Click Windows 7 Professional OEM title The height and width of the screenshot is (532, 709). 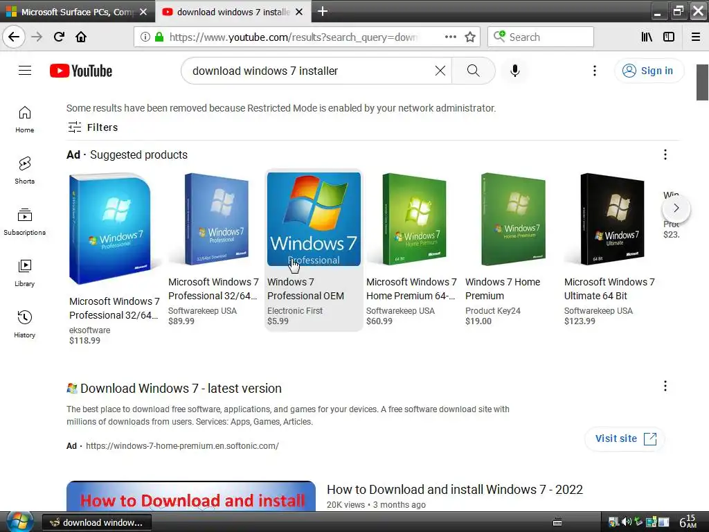tap(305, 289)
